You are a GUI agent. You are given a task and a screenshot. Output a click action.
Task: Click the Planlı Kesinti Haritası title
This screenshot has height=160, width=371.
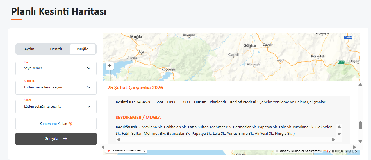pyautogui.click(x=58, y=12)
